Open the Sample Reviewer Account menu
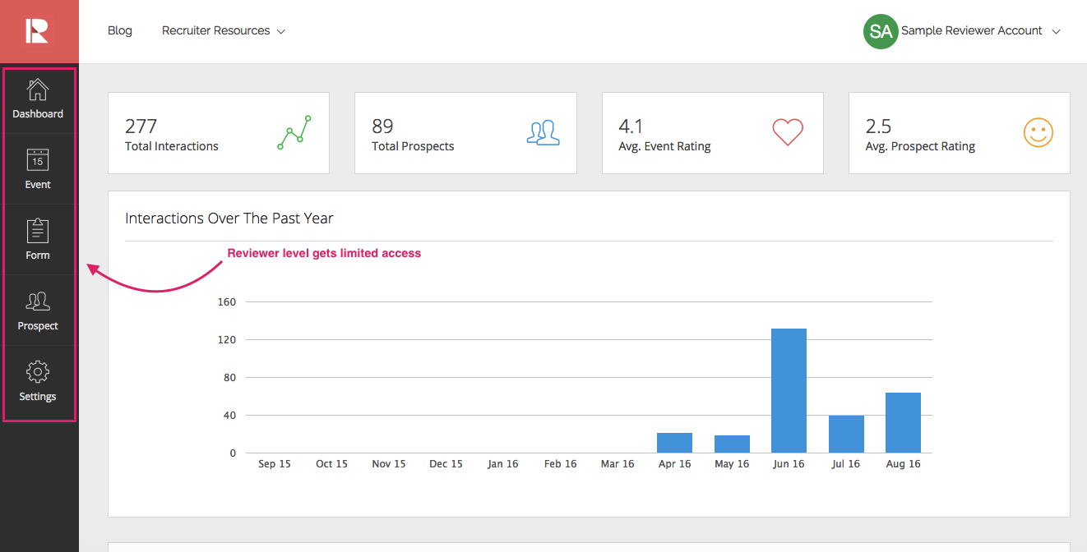Image resolution: width=1087 pixels, height=552 pixels. 971,31
